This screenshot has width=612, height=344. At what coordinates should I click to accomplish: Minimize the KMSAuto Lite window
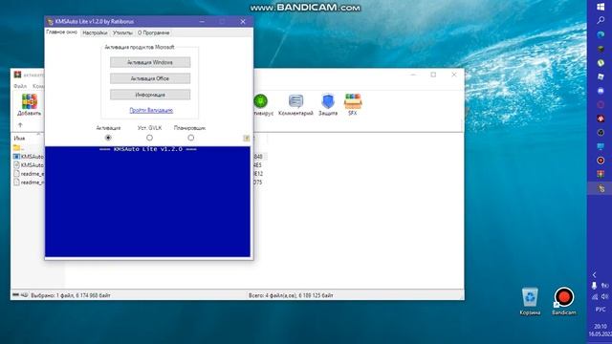click(202, 21)
